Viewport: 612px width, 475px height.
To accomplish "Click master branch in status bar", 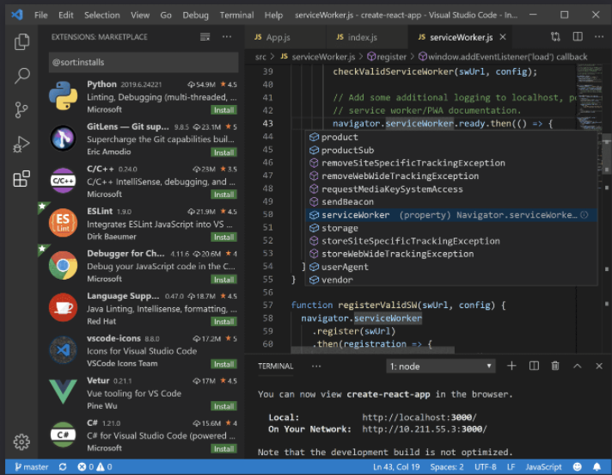I will point(32,466).
